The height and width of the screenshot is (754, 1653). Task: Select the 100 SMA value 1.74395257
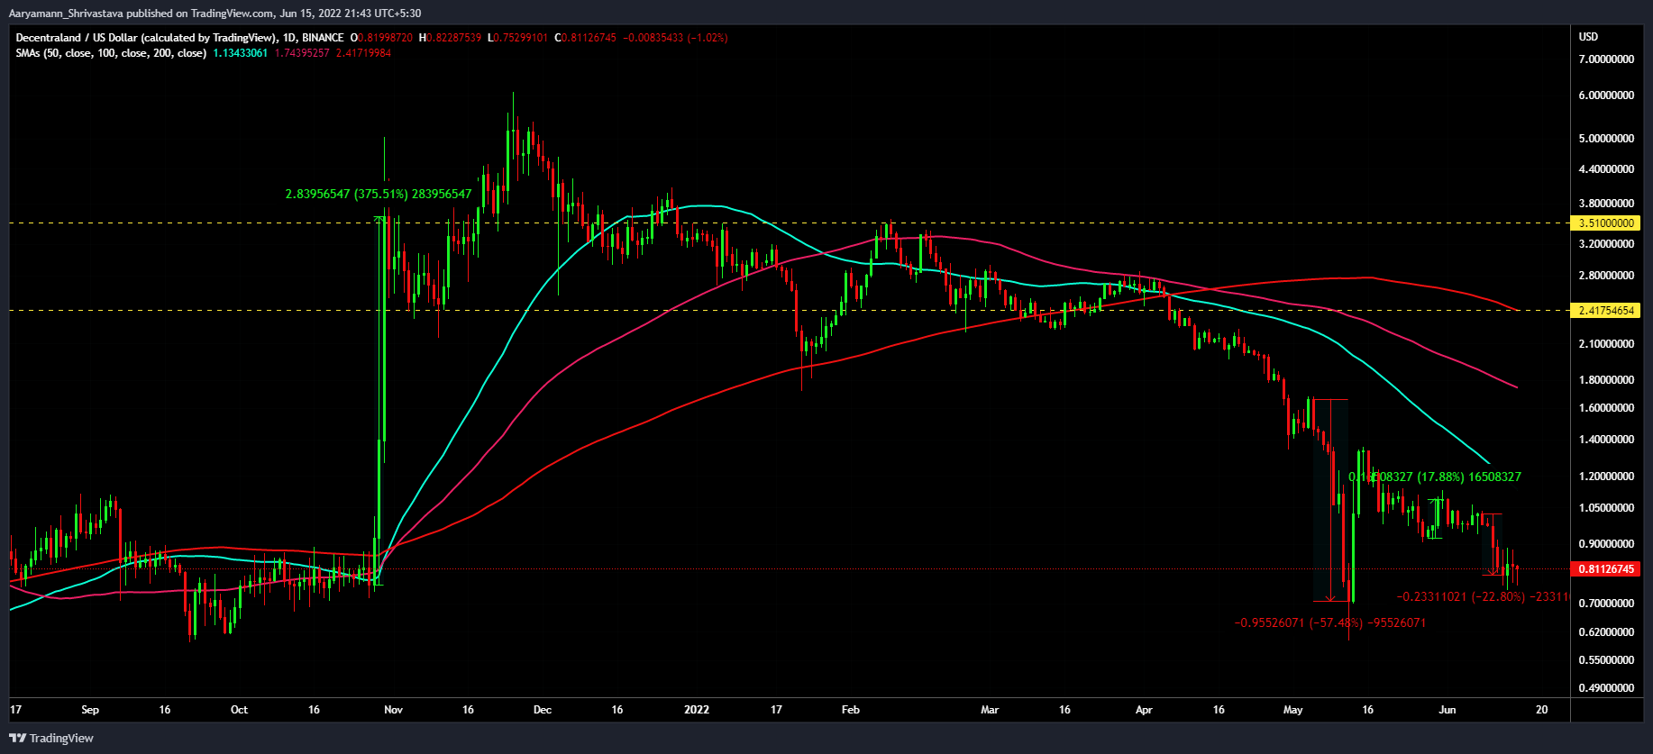point(302,53)
